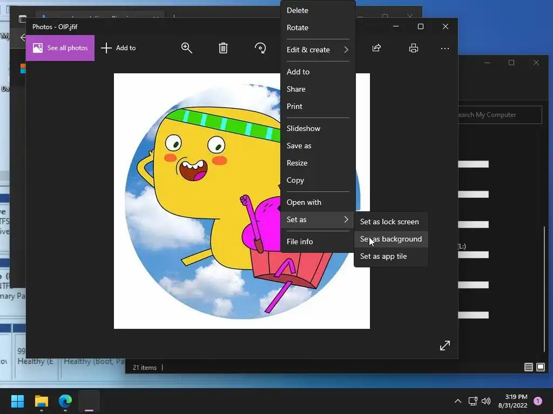The image size is (553, 414).
Task: Open the Windows Start menu
Action: pos(17,401)
